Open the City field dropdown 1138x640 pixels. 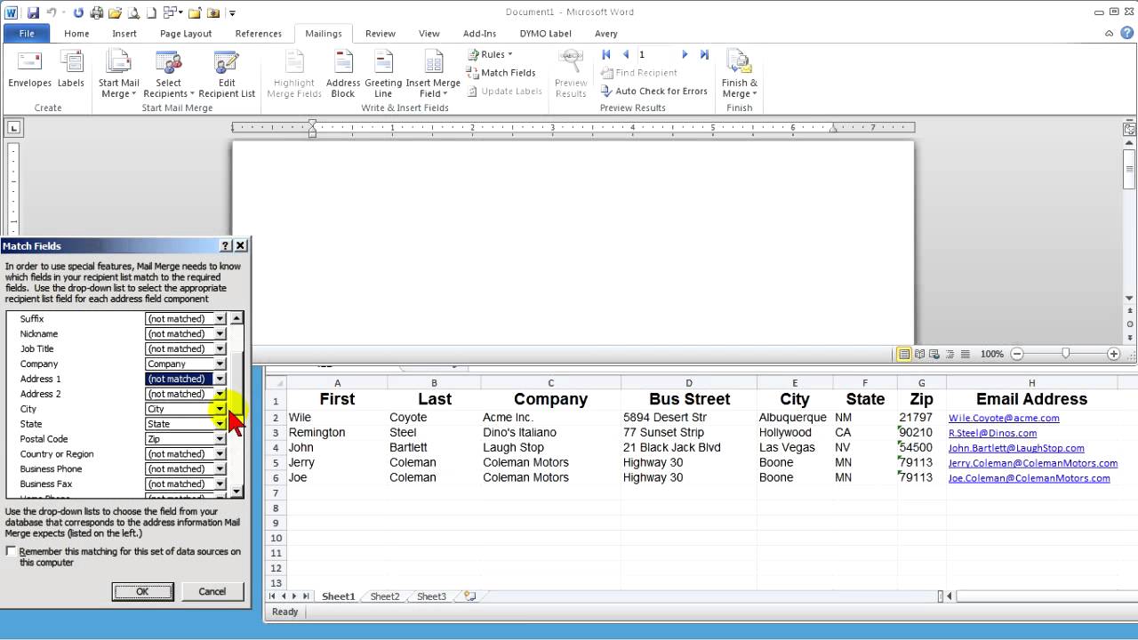coord(220,409)
